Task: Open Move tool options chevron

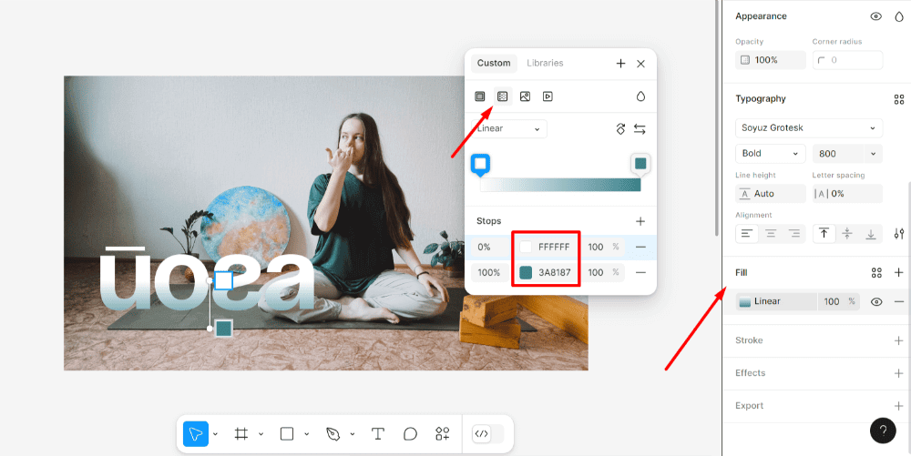Action: [216, 434]
